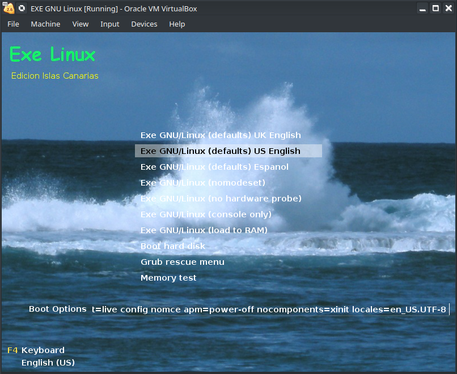Image resolution: width=457 pixels, height=374 pixels.
Task: Open the Grub rescue menu entry
Action: [183, 262]
